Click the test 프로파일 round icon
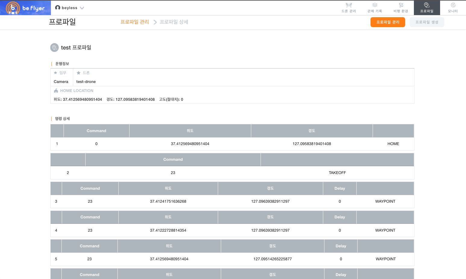The height and width of the screenshot is (279, 466). [x=55, y=48]
